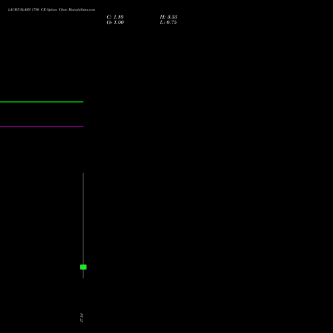This screenshot has width=333, height=333.
Task: Click the CE Options Chart title text
Action: coord(55,9)
